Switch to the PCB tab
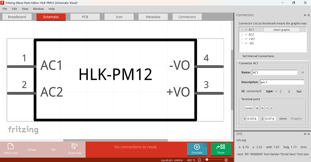Screen dimensions: 311x162 point(85,17)
